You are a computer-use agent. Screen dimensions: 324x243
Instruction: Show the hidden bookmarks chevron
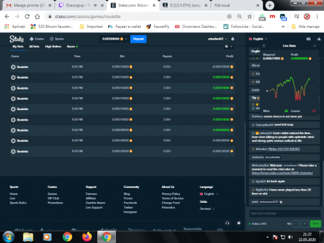click(283, 27)
